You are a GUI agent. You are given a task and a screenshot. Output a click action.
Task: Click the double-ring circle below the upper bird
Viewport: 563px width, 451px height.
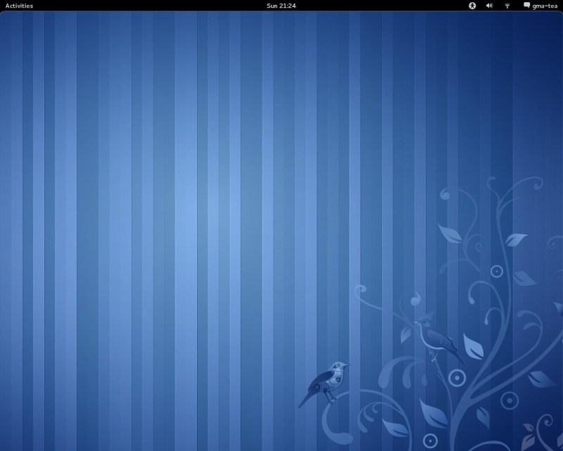[x=457, y=378]
